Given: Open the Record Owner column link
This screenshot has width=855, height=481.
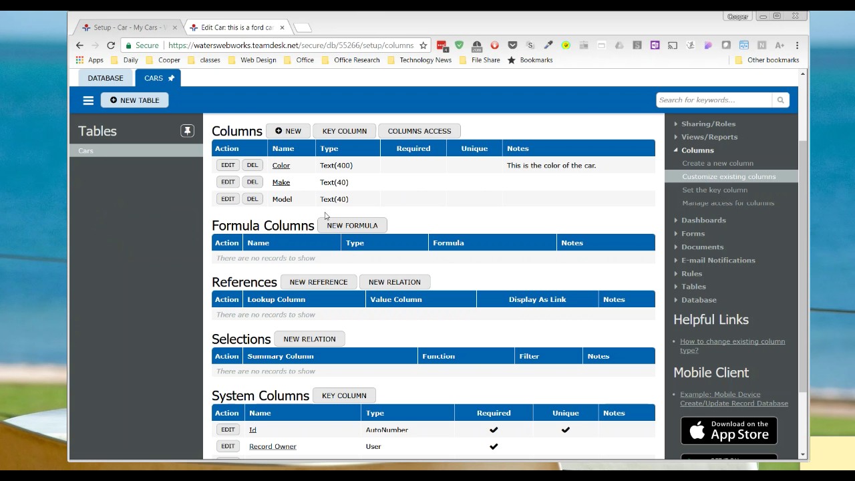Looking at the screenshot, I should coord(273,446).
